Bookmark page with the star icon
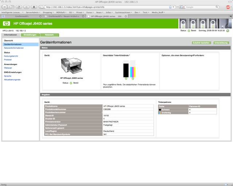Viewport: 233px width, 186px height. [170, 7]
